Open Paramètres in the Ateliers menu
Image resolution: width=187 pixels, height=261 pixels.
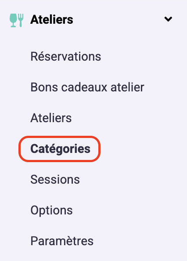click(x=62, y=241)
